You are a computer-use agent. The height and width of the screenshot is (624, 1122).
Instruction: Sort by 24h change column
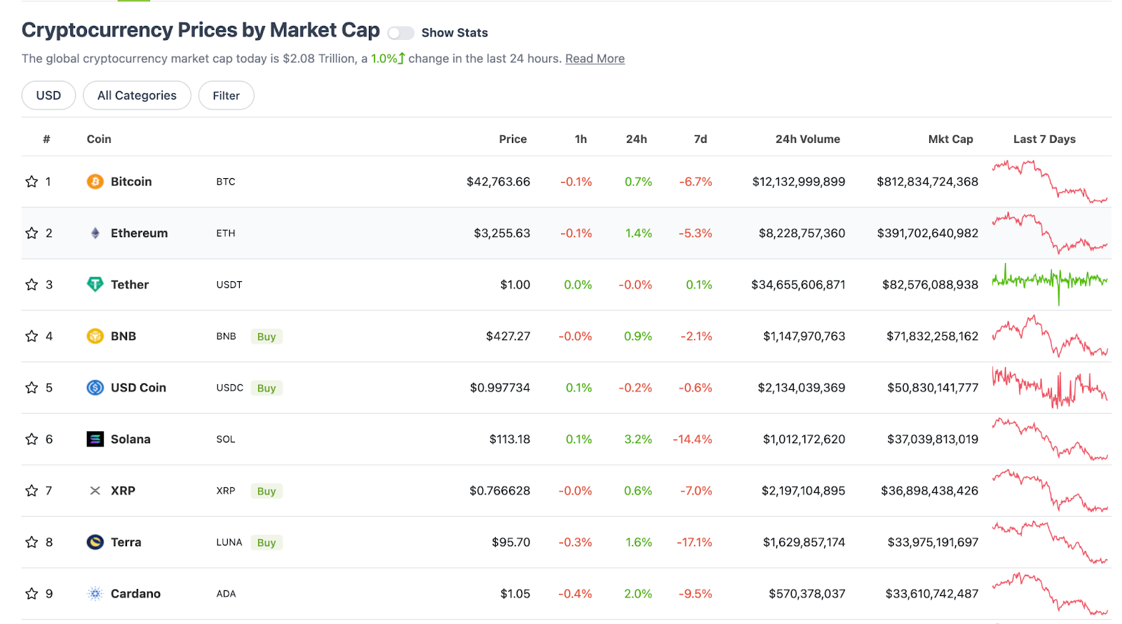coord(636,139)
